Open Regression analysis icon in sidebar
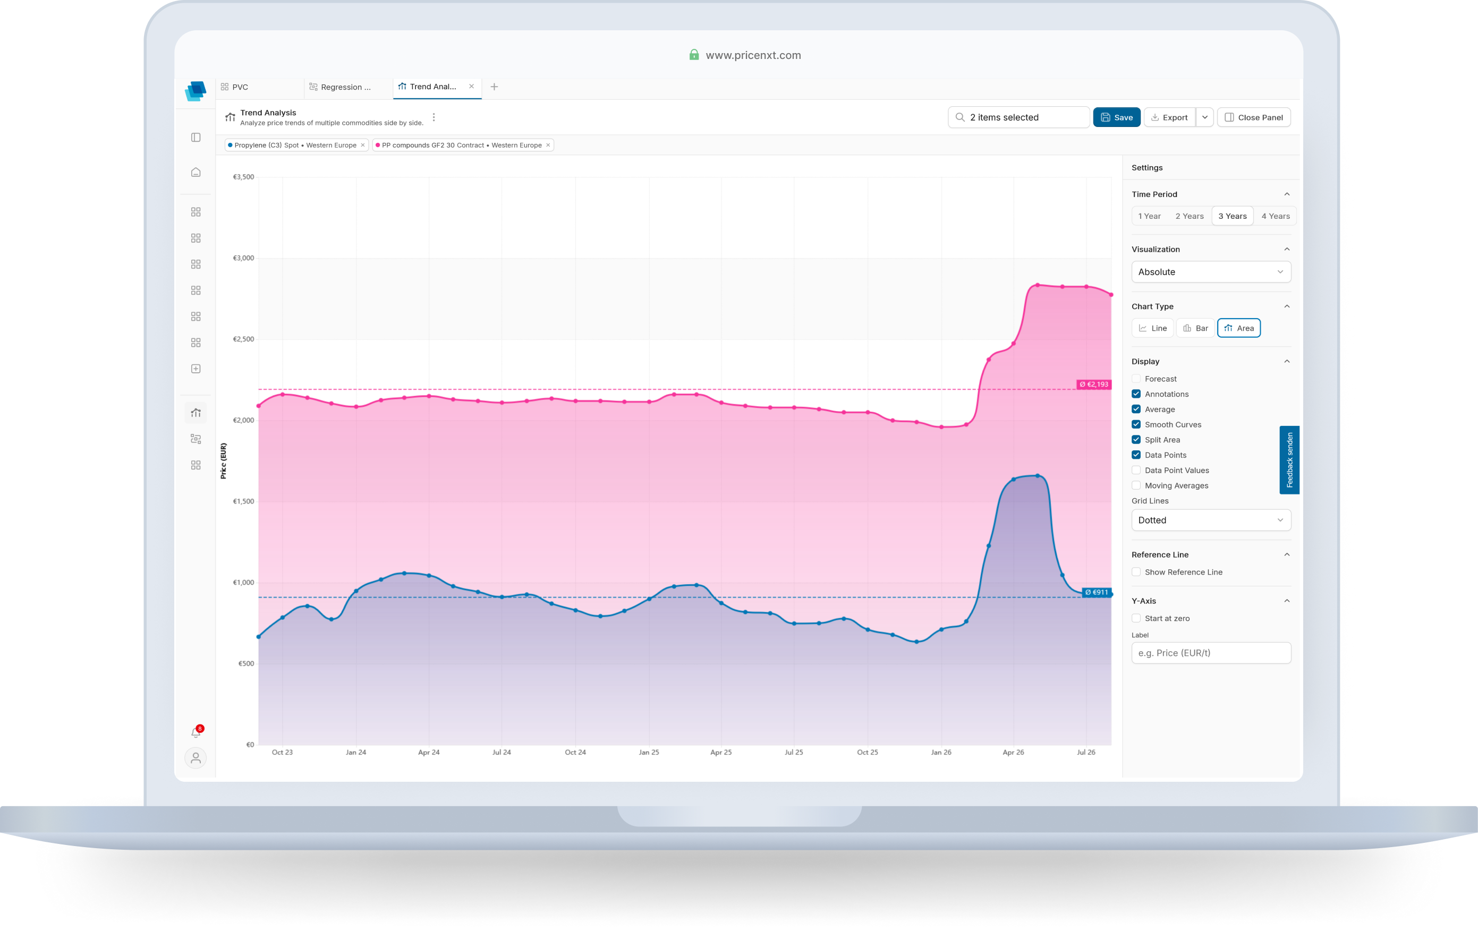The height and width of the screenshot is (931, 1478). pyautogui.click(x=196, y=439)
